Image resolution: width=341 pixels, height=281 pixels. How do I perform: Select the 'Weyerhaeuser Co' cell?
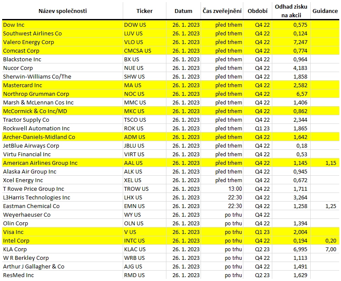[x=62, y=215]
